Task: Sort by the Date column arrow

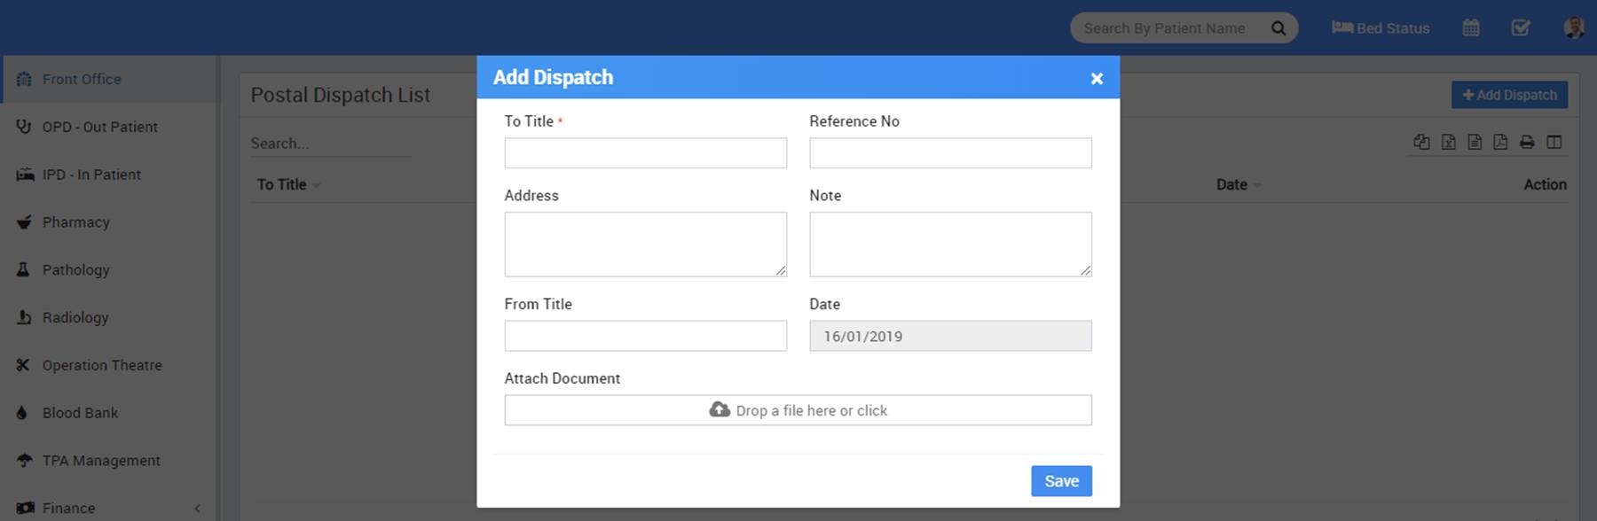Action: [x=1257, y=185]
